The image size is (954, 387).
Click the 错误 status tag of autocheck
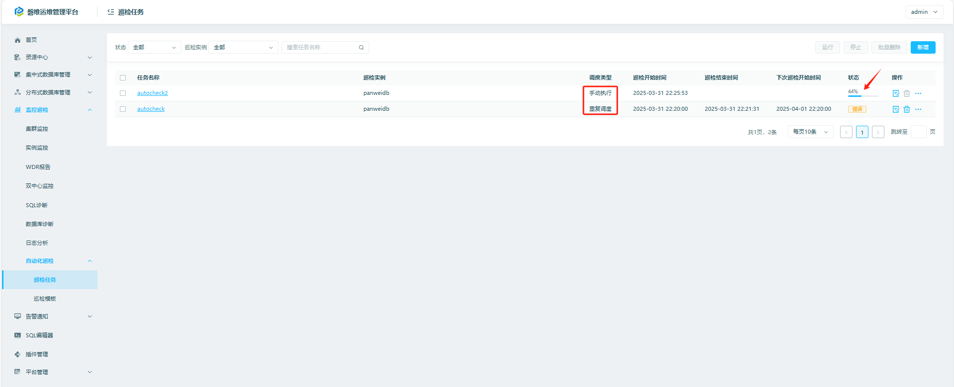point(857,109)
